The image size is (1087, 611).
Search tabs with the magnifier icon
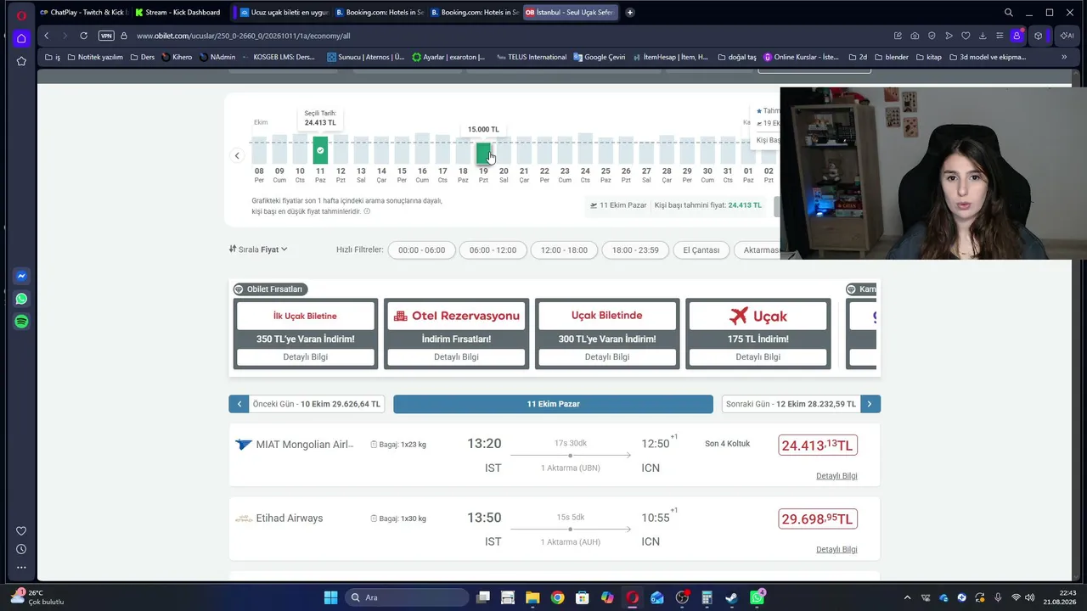point(1008,13)
